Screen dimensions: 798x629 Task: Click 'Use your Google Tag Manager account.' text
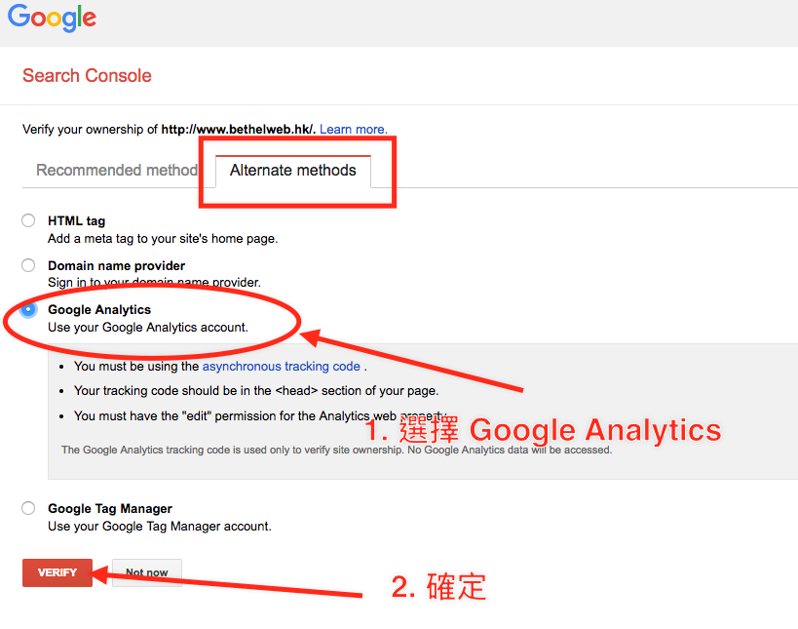(160, 527)
